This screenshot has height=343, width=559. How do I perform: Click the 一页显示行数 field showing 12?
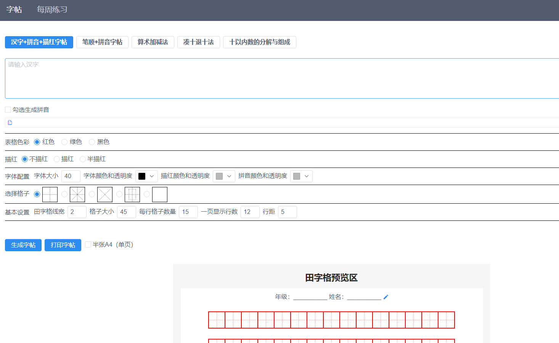(250, 212)
